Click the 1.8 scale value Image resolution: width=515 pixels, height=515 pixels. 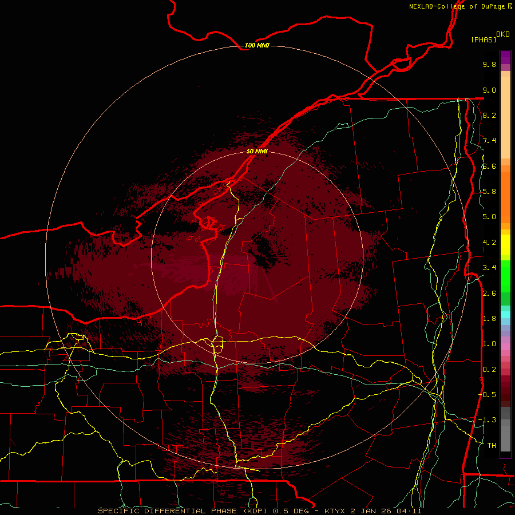click(x=489, y=319)
